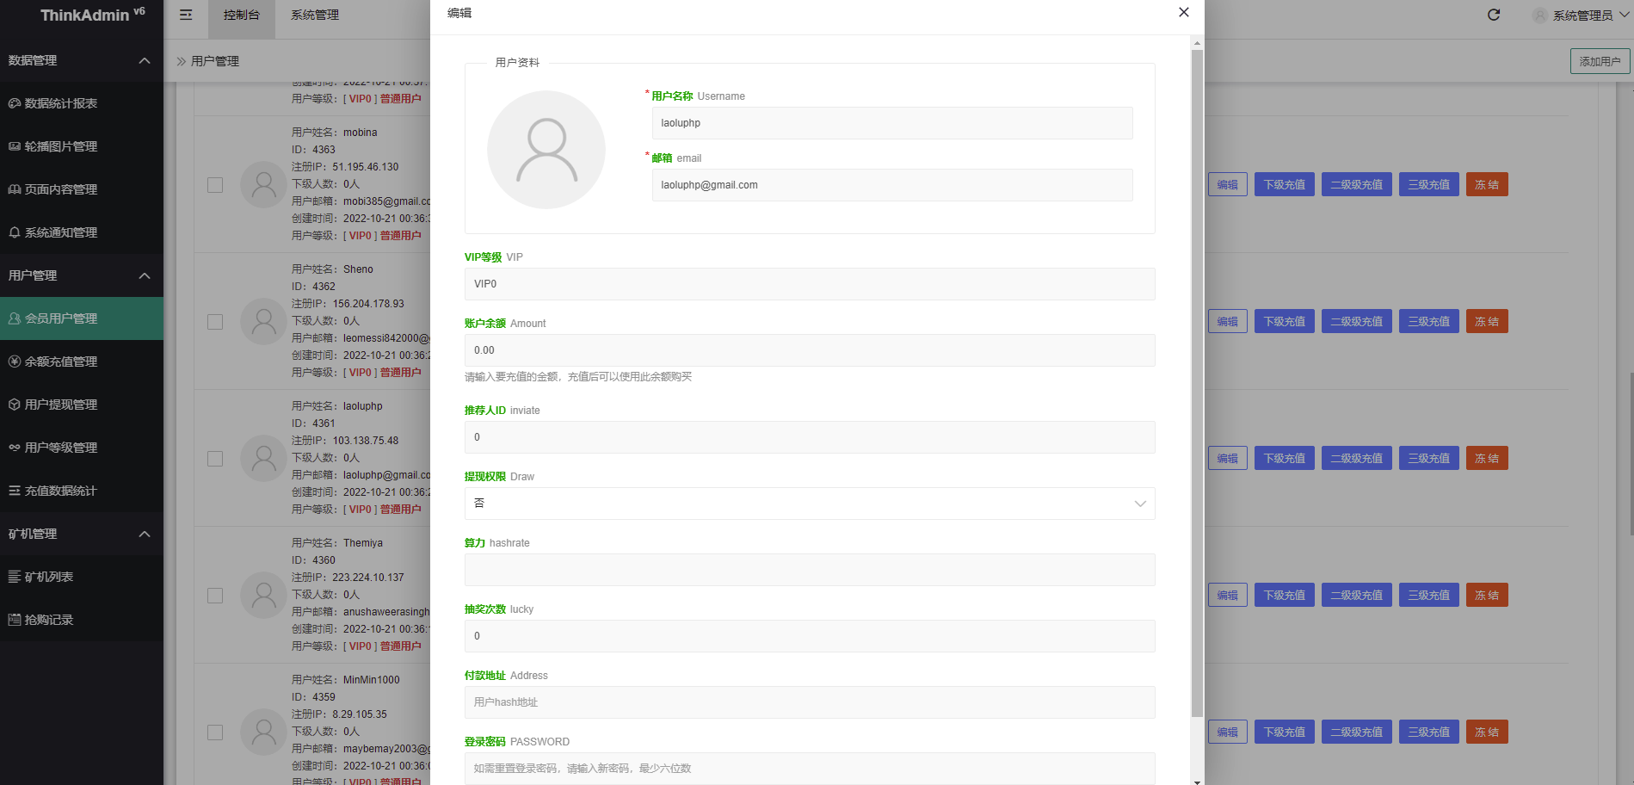Click the user avatar placeholder in the dialog
The width and height of the screenshot is (1634, 785).
pos(546,150)
